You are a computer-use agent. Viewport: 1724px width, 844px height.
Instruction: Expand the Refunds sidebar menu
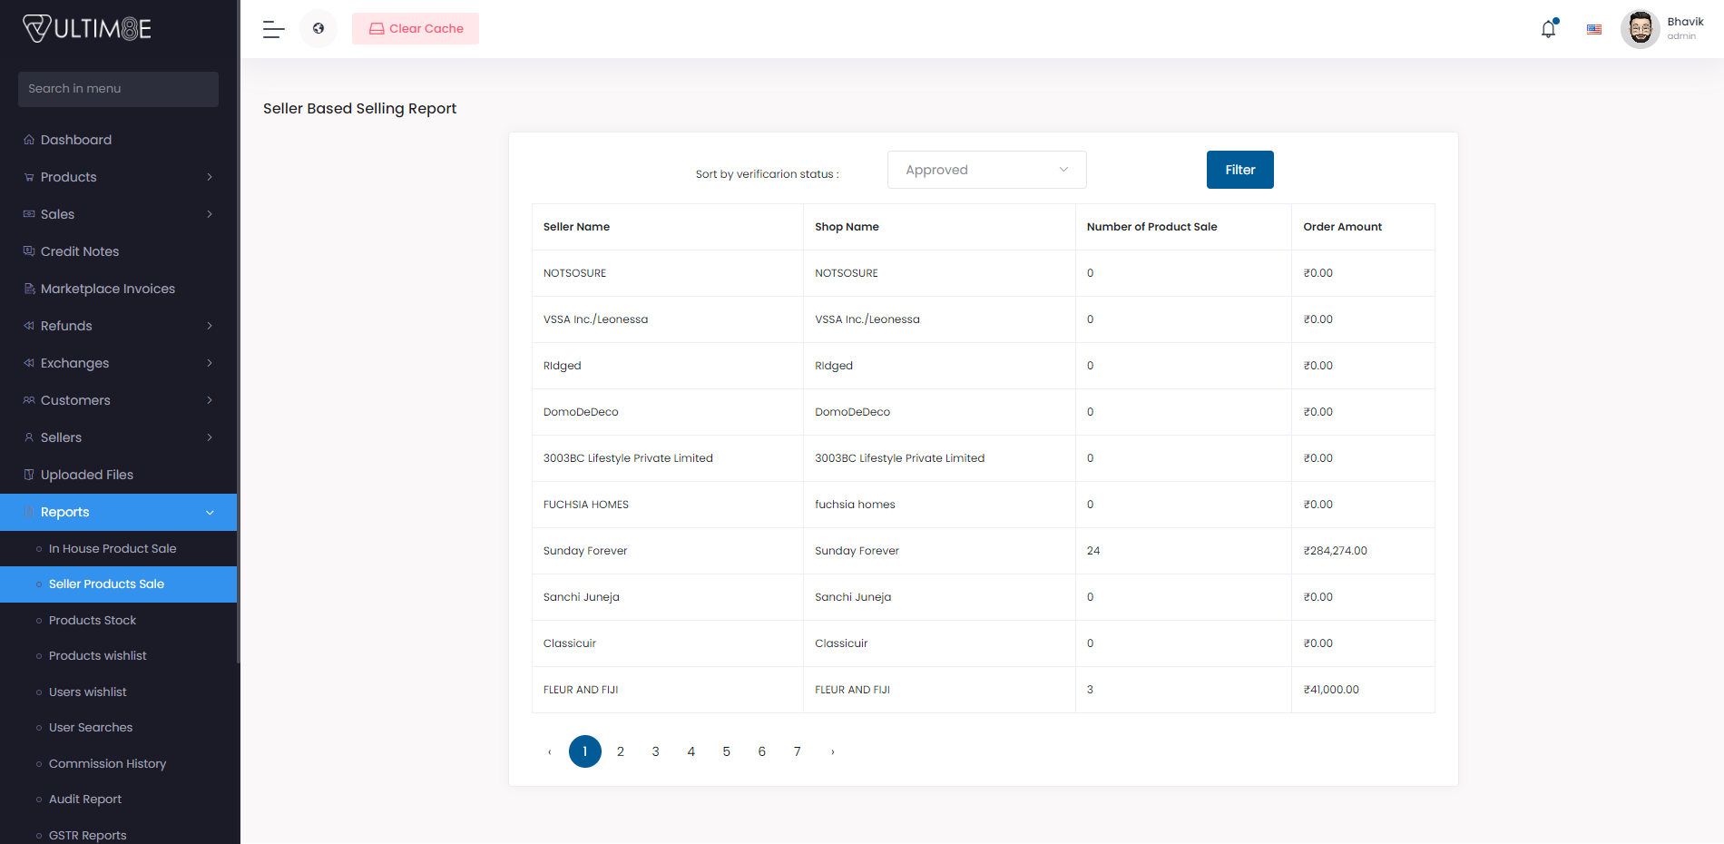[x=118, y=326]
